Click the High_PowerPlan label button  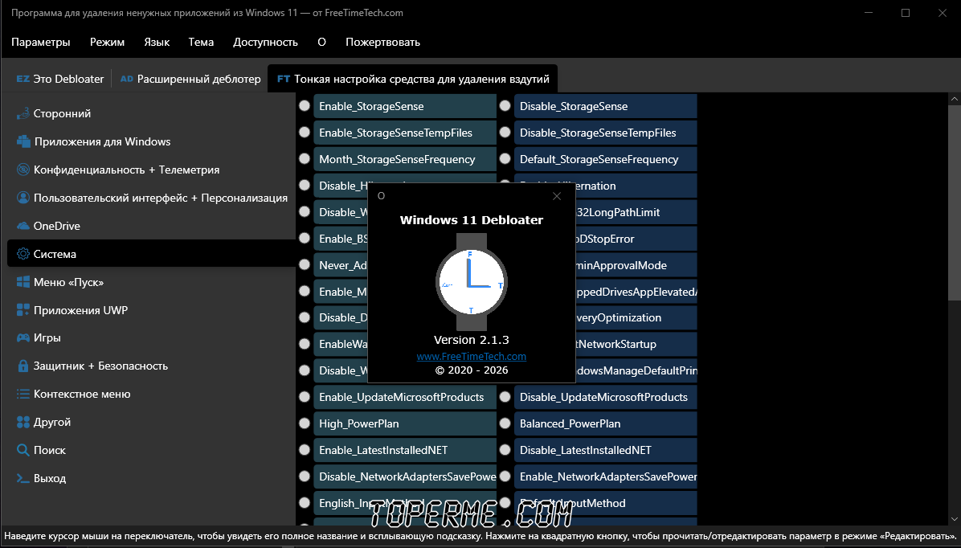tap(405, 423)
